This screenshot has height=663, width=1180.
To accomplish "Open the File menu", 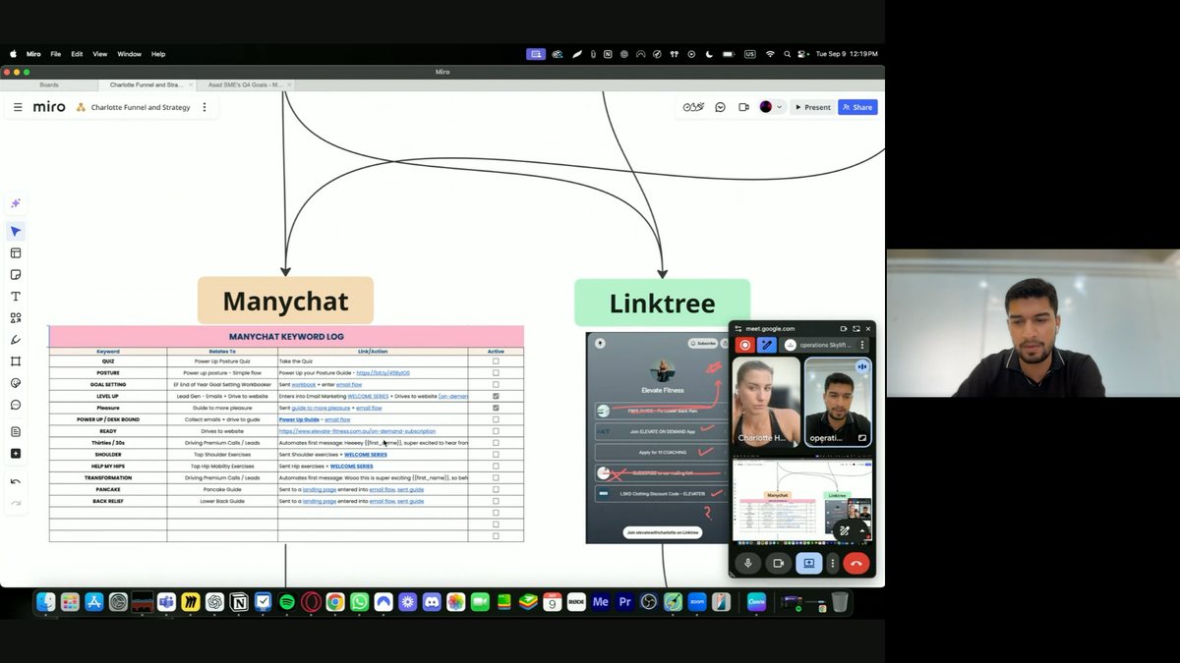I will (x=56, y=54).
